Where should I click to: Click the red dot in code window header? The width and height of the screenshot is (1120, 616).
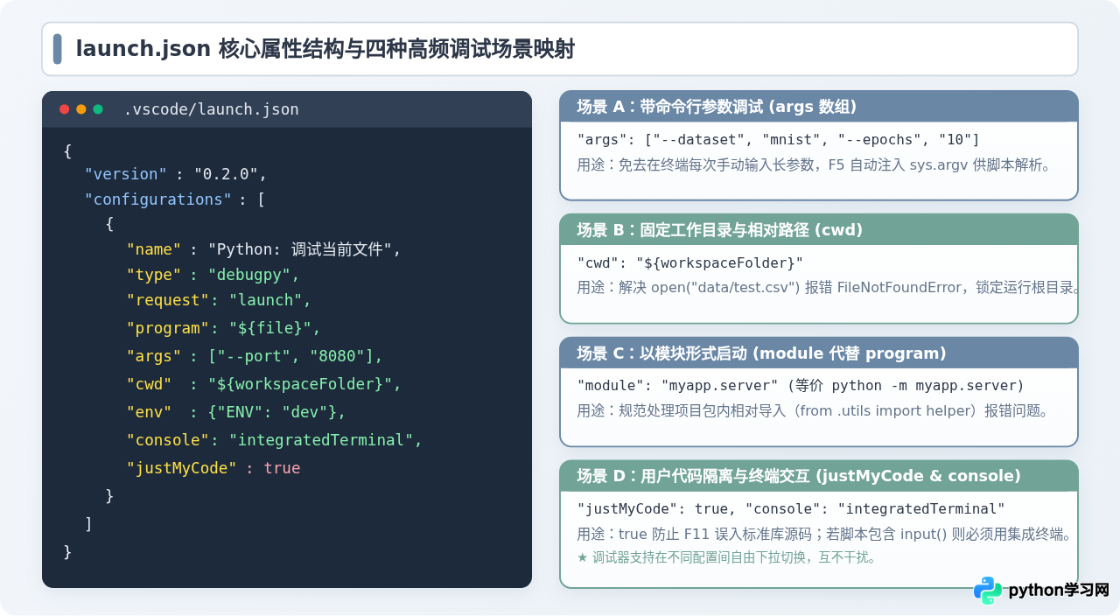[64, 109]
